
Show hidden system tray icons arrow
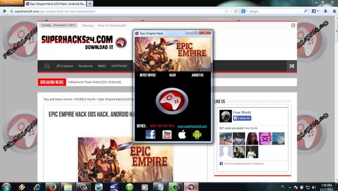(x=290, y=187)
